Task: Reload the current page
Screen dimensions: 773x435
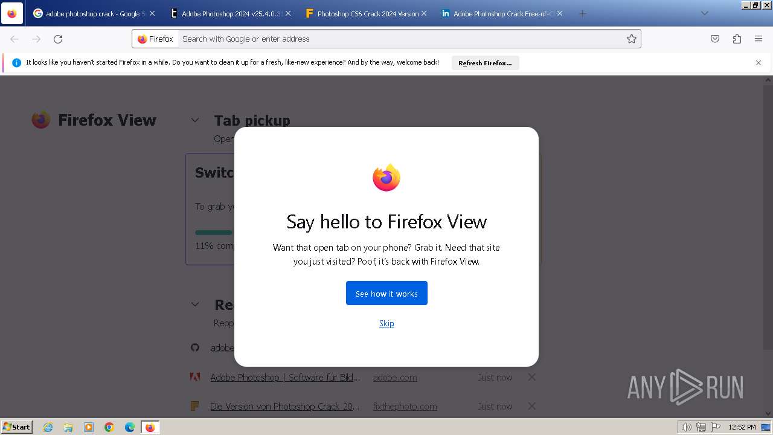Action: tap(58, 39)
